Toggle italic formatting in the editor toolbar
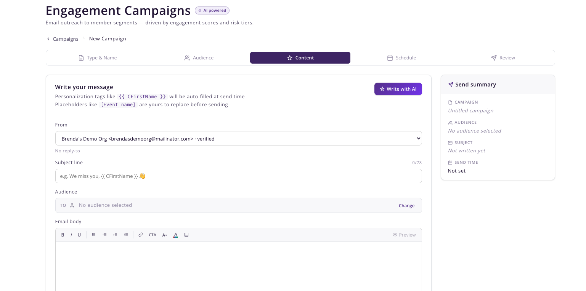This screenshot has height=291, width=586. point(71,235)
